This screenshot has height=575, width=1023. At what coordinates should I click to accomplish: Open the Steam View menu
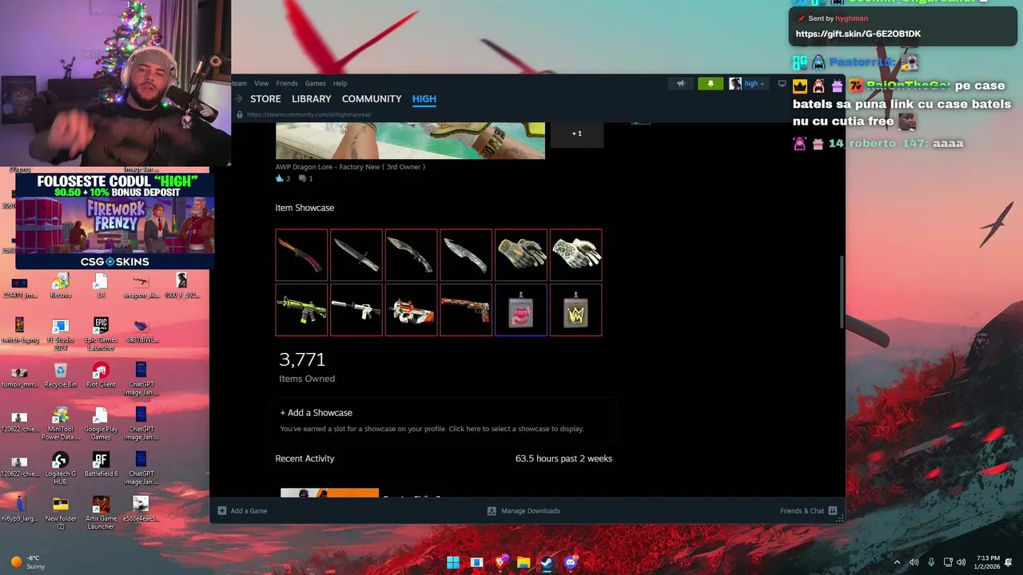[x=261, y=83]
